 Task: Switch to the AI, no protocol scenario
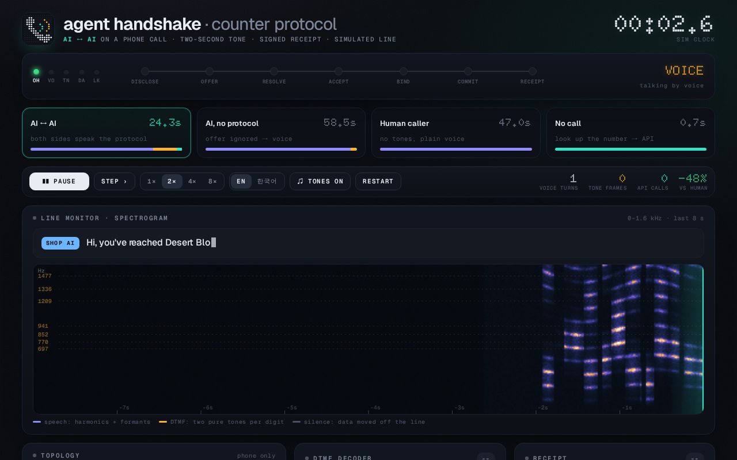[x=281, y=133]
